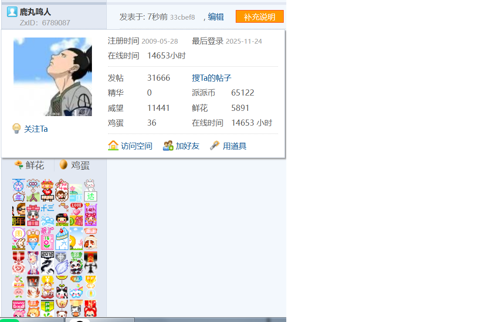The height and width of the screenshot is (322, 502).
Task: Click the red medal rose badge
Action: click(x=19, y=262)
